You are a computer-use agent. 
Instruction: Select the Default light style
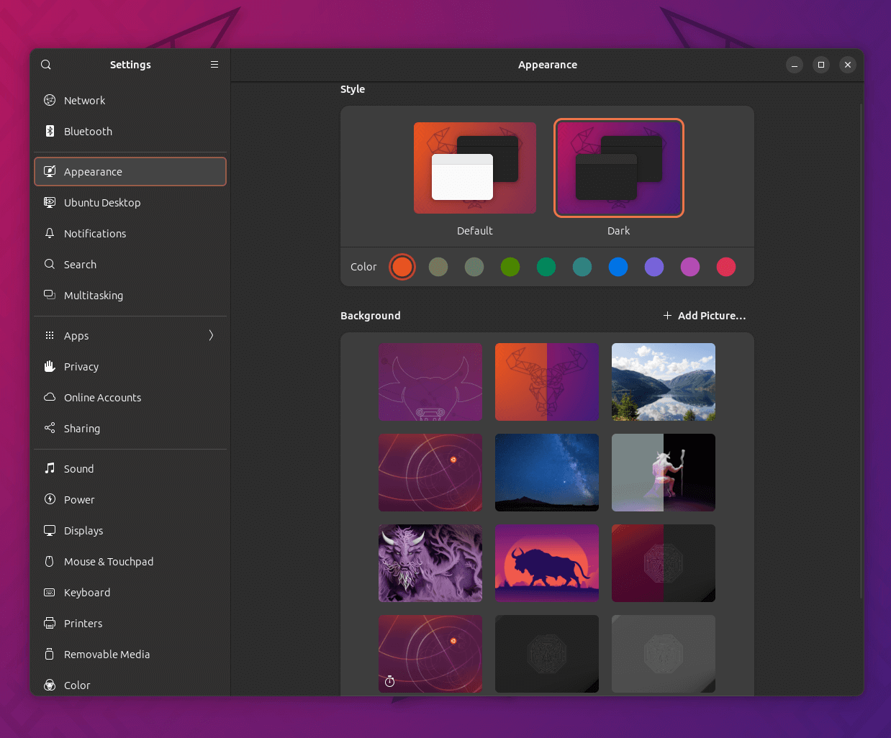click(474, 168)
